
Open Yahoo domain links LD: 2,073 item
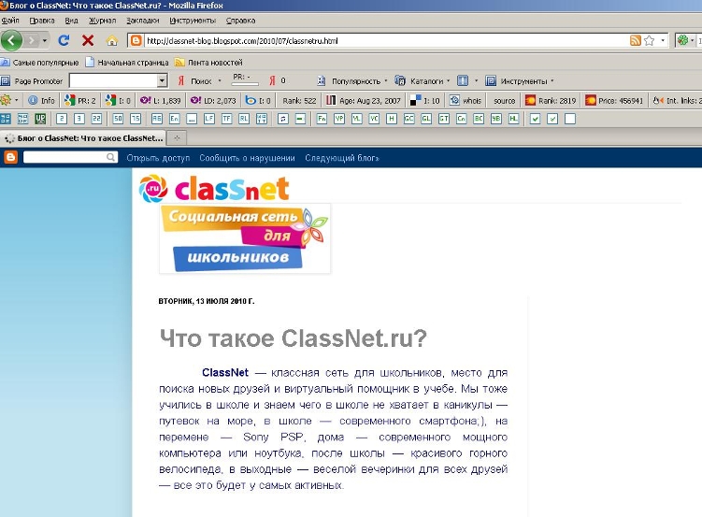(x=213, y=100)
